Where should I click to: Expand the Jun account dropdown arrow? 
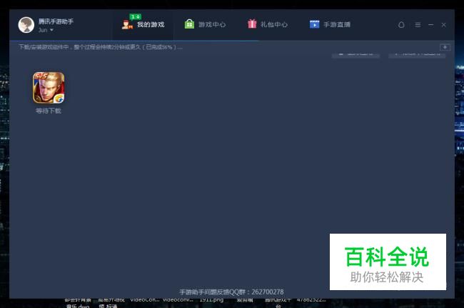[52, 30]
